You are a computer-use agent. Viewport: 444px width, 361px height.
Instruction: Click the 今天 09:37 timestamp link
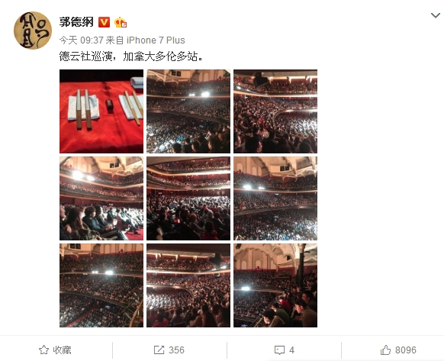point(82,40)
